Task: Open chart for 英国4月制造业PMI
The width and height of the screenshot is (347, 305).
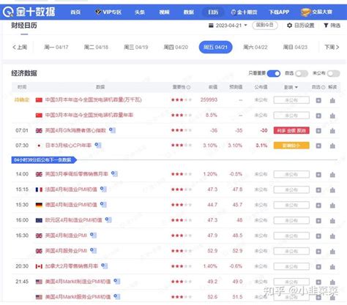Action: pos(332,236)
